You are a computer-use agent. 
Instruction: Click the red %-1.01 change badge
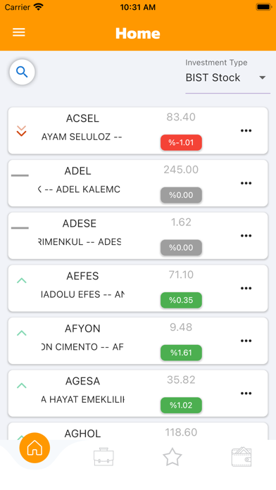181,142
